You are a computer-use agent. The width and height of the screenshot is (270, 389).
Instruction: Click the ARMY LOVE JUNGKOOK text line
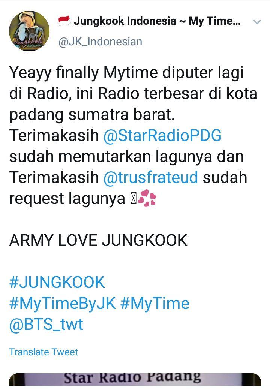[98, 240]
